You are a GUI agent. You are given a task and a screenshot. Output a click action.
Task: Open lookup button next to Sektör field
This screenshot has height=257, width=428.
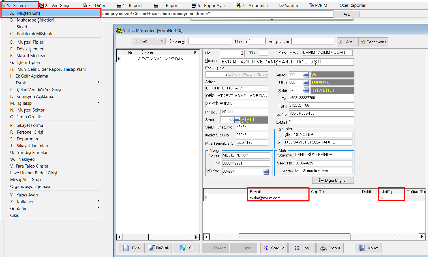[x=306, y=75]
